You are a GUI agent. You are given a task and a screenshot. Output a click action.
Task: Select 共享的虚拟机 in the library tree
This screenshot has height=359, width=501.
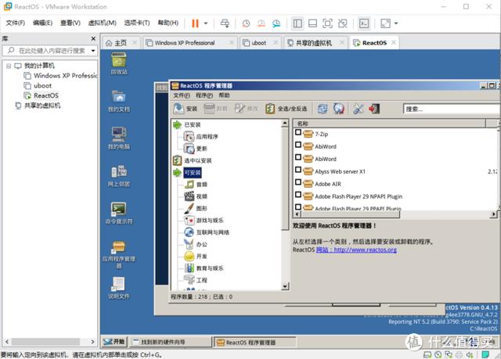click(x=38, y=106)
